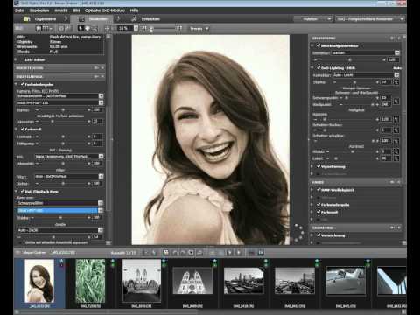The height and width of the screenshot is (315, 420).
Task: Toggle the DxO Lighting HDR checkbox
Action: pyautogui.click(x=318, y=67)
